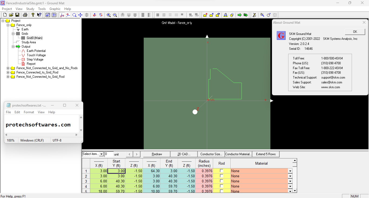Click the blue four-pane grid icon
The width and height of the screenshot is (369, 198).
pos(54,15)
